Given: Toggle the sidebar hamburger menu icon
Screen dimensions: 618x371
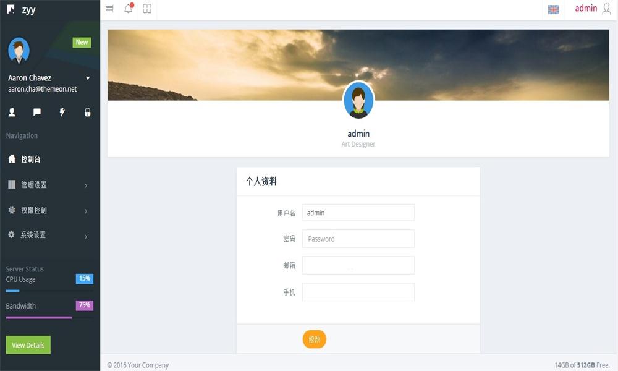Looking at the screenshot, I should pos(109,9).
